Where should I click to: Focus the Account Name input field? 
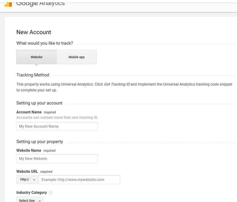point(57,126)
